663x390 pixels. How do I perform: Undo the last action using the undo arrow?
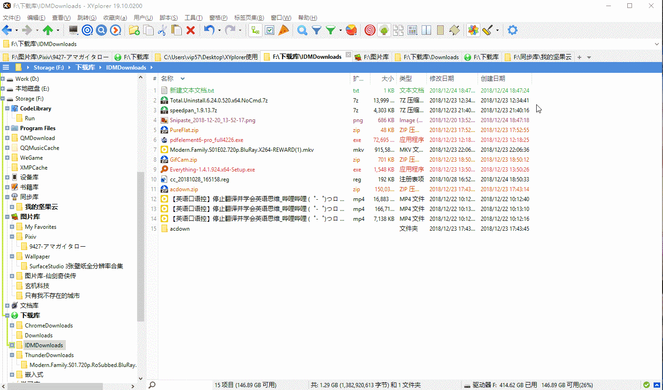coord(208,30)
